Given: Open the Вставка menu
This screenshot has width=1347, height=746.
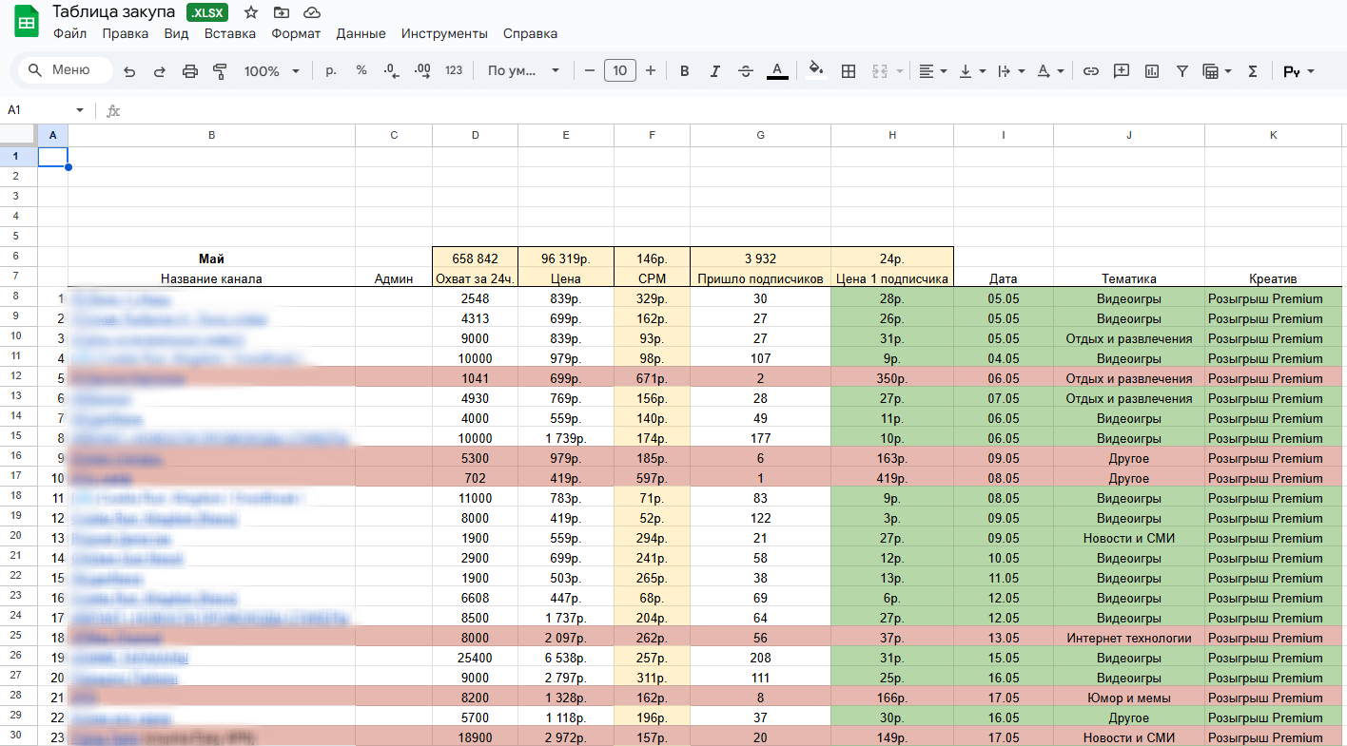Looking at the screenshot, I should click(x=229, y=33).
